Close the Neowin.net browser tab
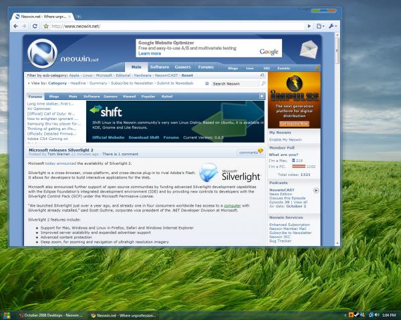This screenshot has width=401, height=320. [70, 17]
